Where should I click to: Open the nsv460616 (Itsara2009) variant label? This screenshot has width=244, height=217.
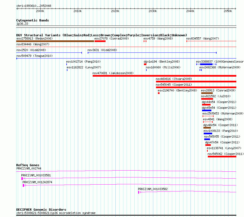pyautogui.click(x=174, y=79)
